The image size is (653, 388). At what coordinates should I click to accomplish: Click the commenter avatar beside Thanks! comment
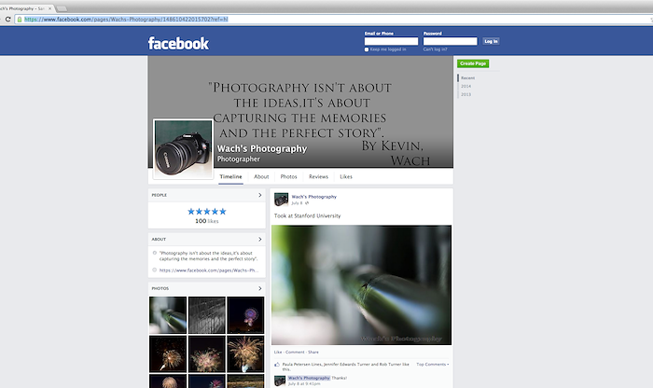(280, 381)
